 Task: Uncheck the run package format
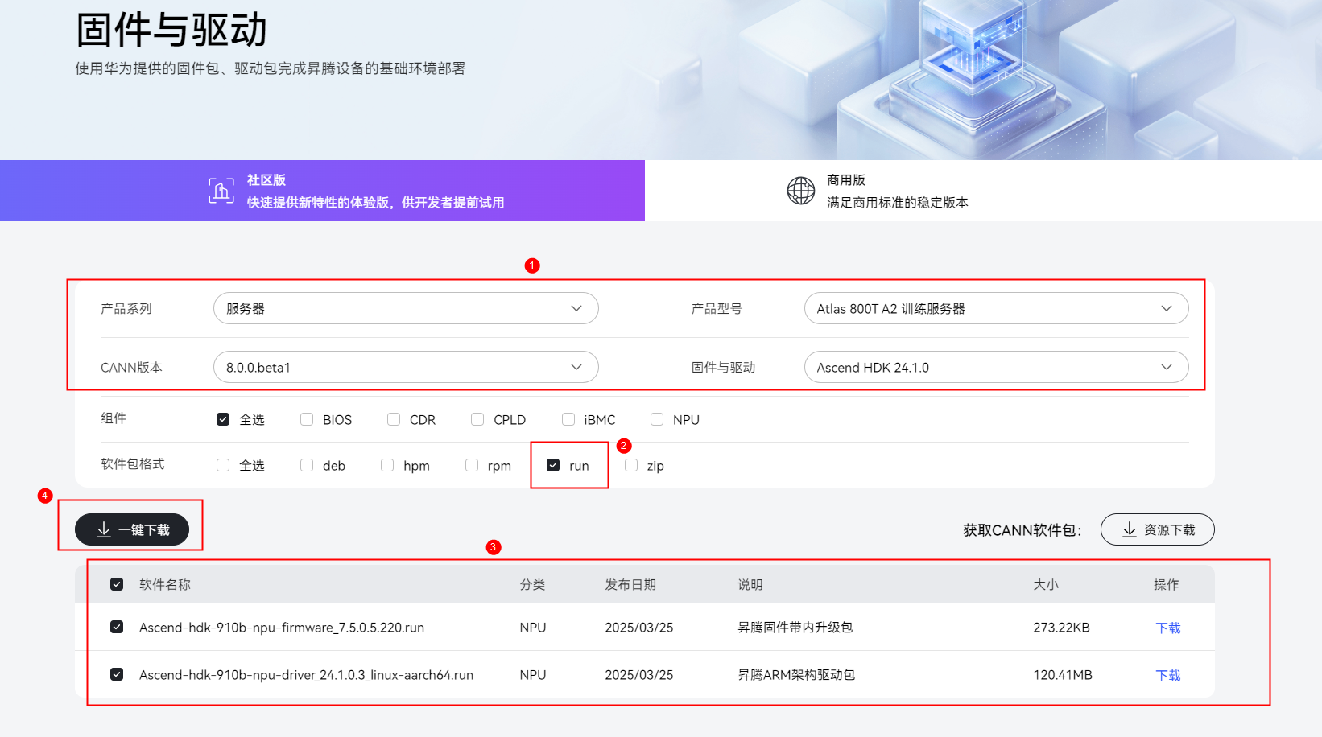552,465
